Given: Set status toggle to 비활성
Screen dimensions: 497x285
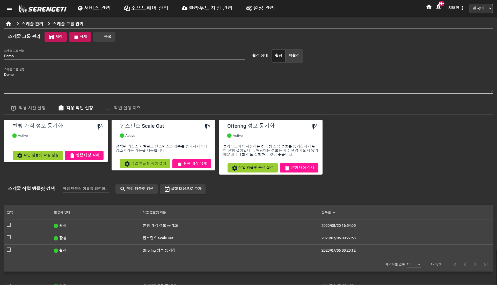Looking at the screenshot, I should pyautogui.click(x=294, y=56).
